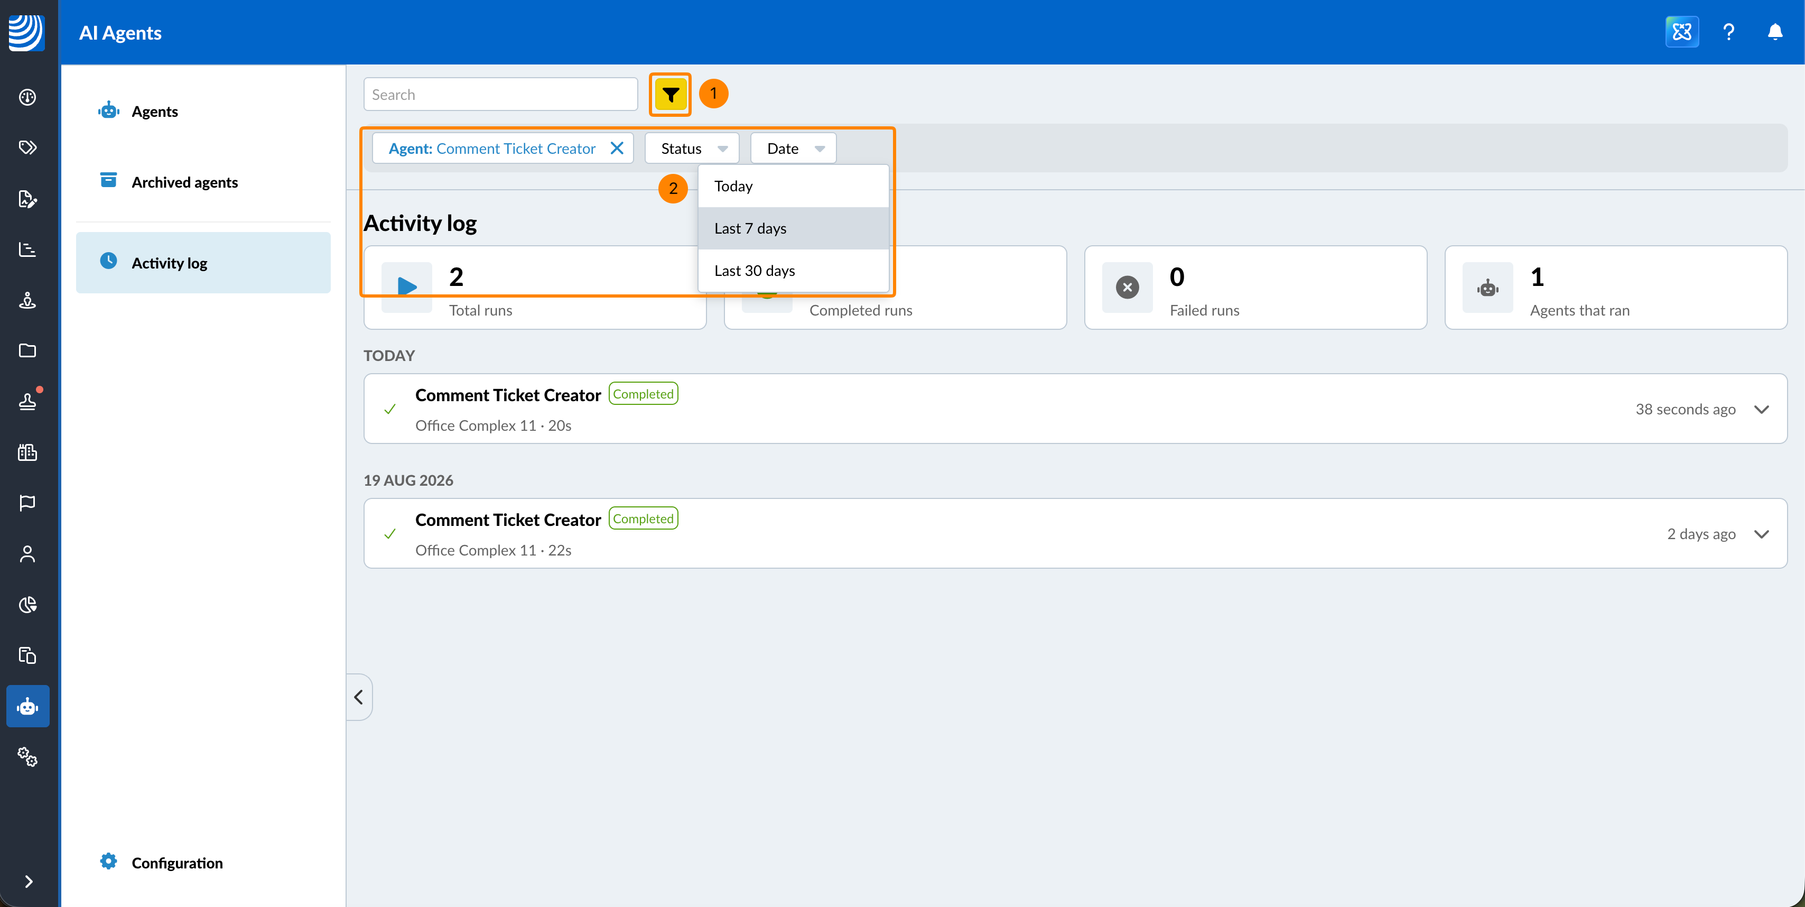Screen dimensions: 1805x907
Task: Click the Agents that ran robot icon
Action: [1487, 288]
